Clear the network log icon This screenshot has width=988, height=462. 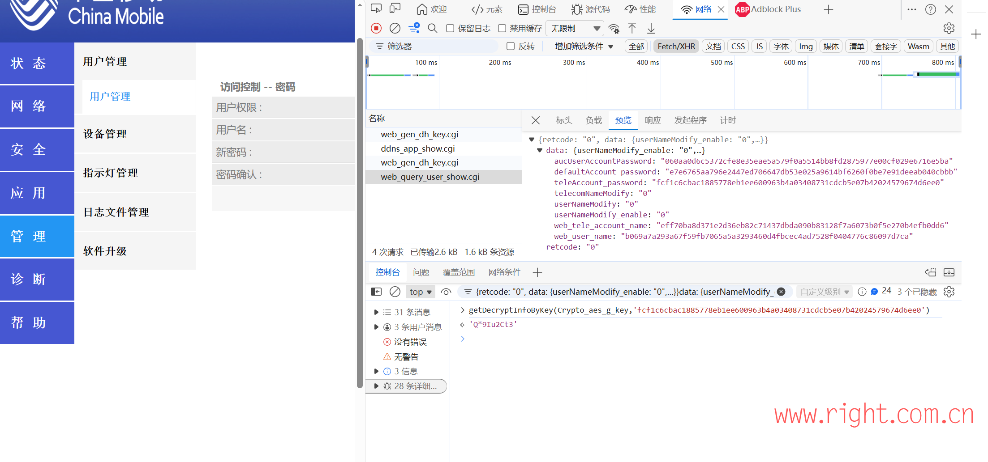(395, 29)
